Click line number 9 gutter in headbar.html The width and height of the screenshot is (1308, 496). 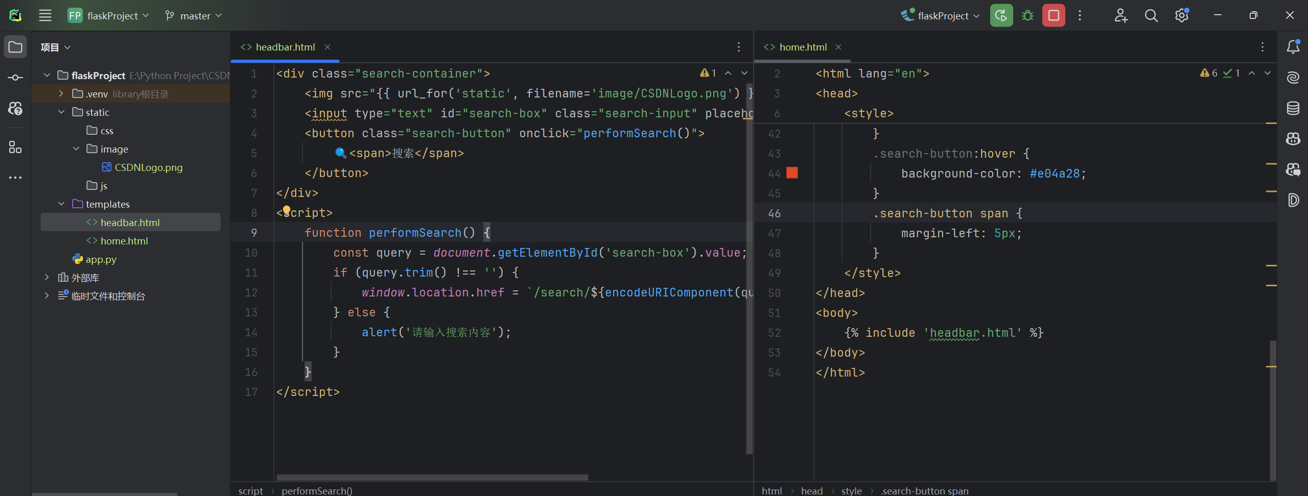253,233
